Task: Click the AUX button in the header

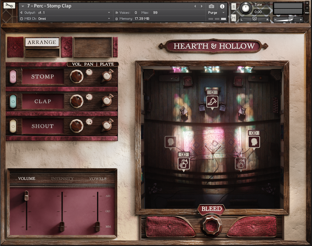Action: 307,13
